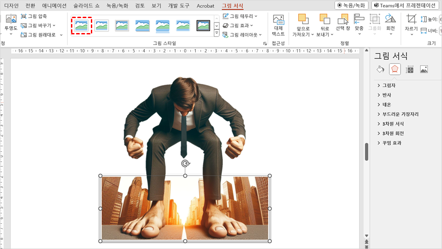Apply the third picture style thumbnail
442x249 pixels.
[122, 26]
